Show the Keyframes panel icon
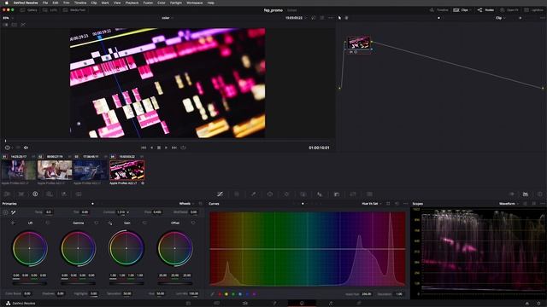 click(x=511, y=194)
